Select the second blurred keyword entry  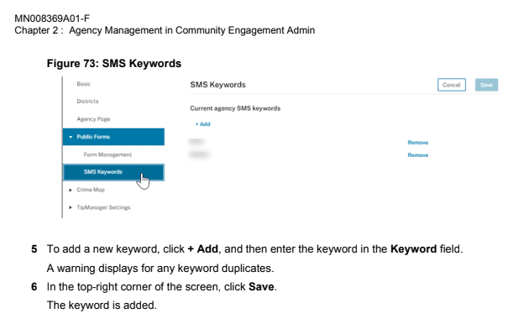click(x=200, y=154)
